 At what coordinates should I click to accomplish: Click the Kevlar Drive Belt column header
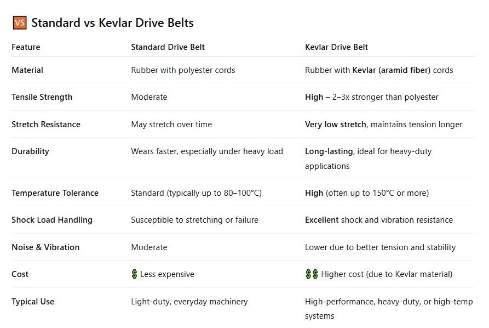(x=337, y=47)
